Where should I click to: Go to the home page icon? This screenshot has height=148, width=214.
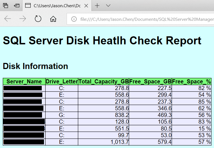pos(53,19)
